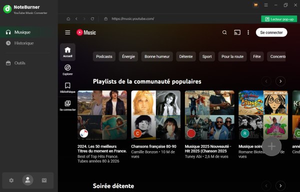Click the Chansons française 80-90 title link
The image size is (300, 192).
pyautogui.click(x=153, y=147)
